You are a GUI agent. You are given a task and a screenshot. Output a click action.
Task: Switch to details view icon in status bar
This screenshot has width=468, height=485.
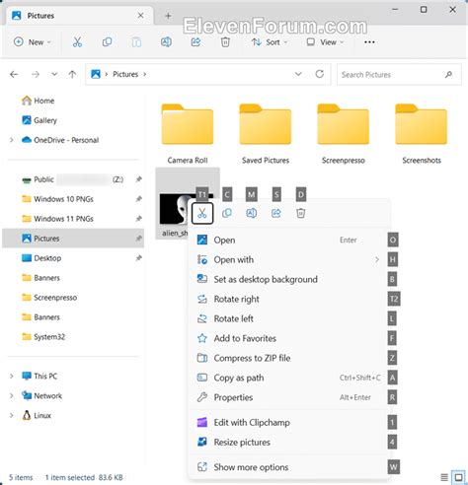click(444, 477)
